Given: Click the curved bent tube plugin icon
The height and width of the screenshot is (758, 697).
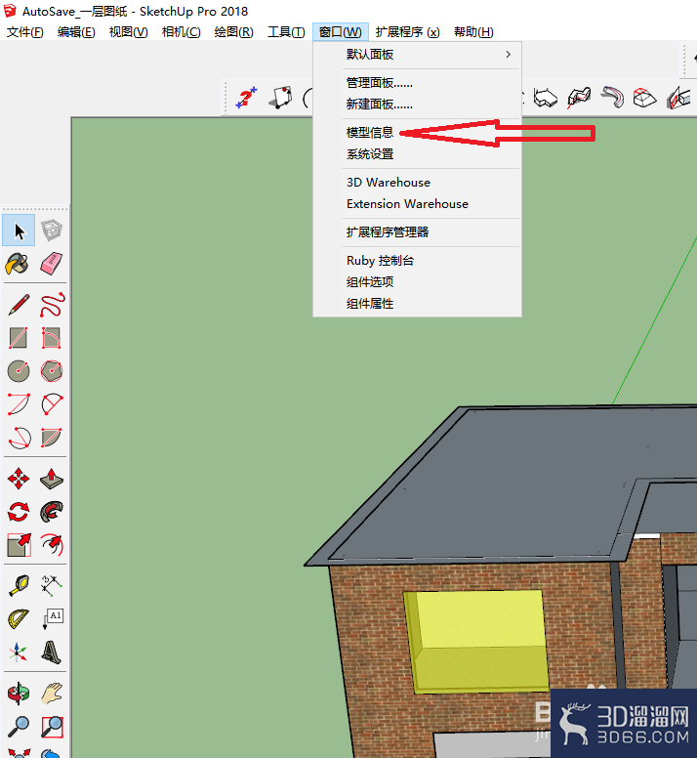Looking at the screenshot, I should click(612, 97).
